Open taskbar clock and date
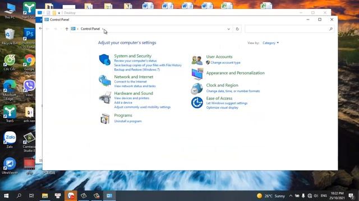The image size is (359, 201). 337,196
